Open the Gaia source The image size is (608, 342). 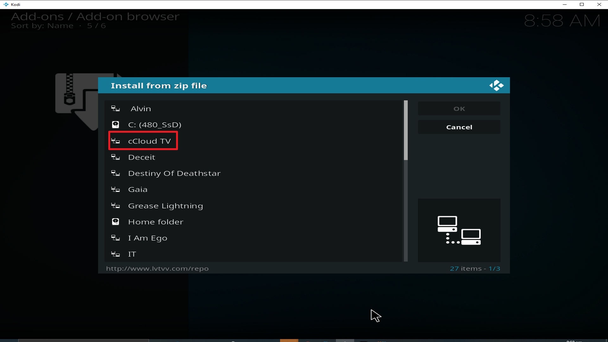253,189
